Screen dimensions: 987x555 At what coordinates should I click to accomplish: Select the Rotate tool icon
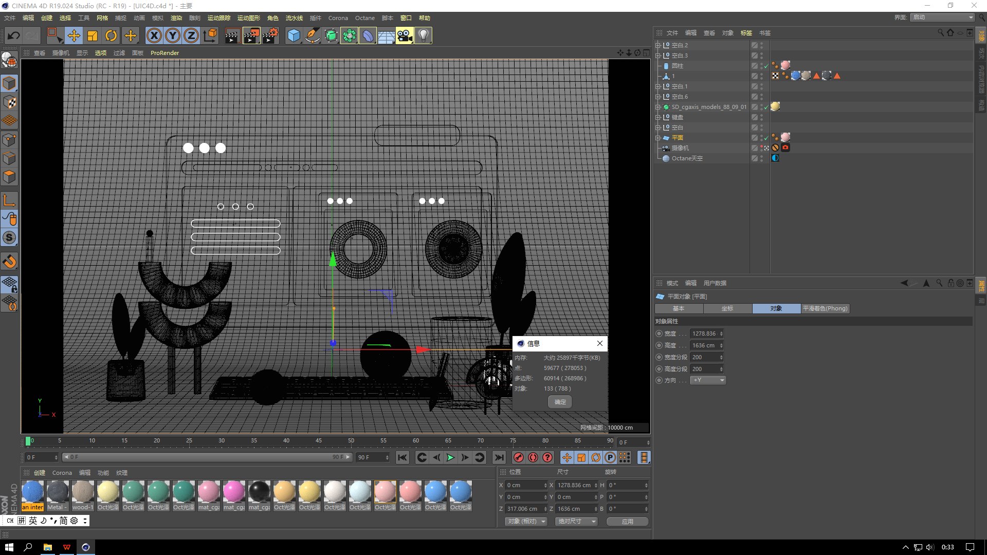click(x=111, y=35)
